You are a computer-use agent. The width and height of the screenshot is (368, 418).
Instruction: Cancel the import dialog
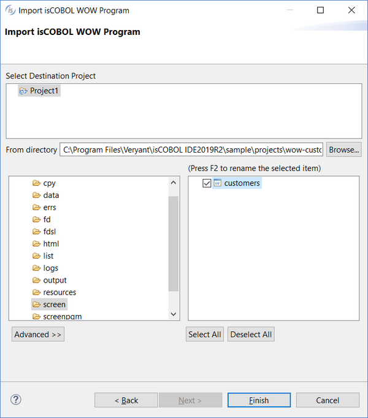click(x=328, y=400)
